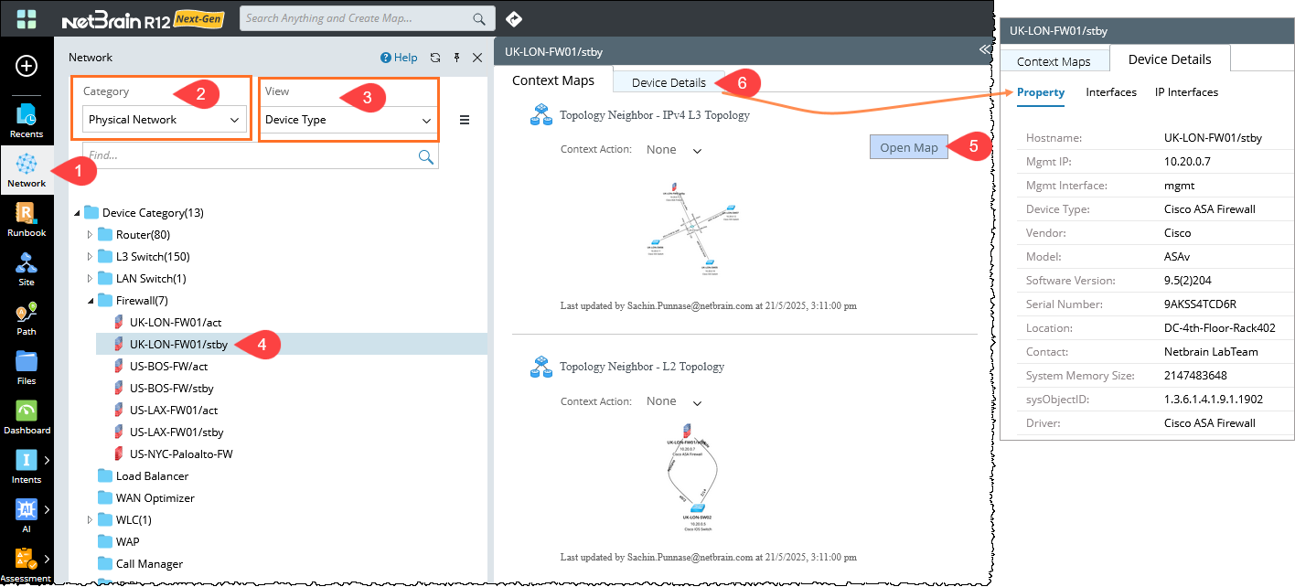The height and width of the screenshot is (587, 1295).
Task: Open Context Action dropdown for L2 Topology
Action: coord(674,400)
